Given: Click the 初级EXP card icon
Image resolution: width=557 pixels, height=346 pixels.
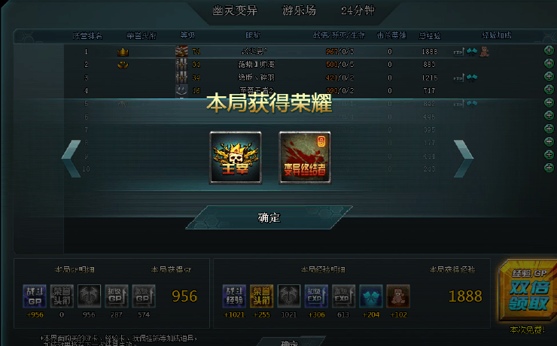Looking at the screenshot, I should (316, 296).
